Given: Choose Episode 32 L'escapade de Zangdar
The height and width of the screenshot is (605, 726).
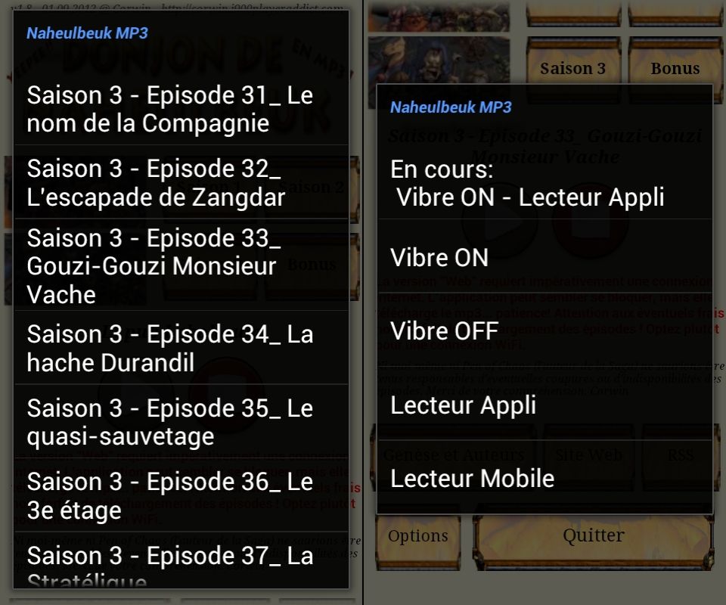Looking at the screenshot, I should point(181,182).
